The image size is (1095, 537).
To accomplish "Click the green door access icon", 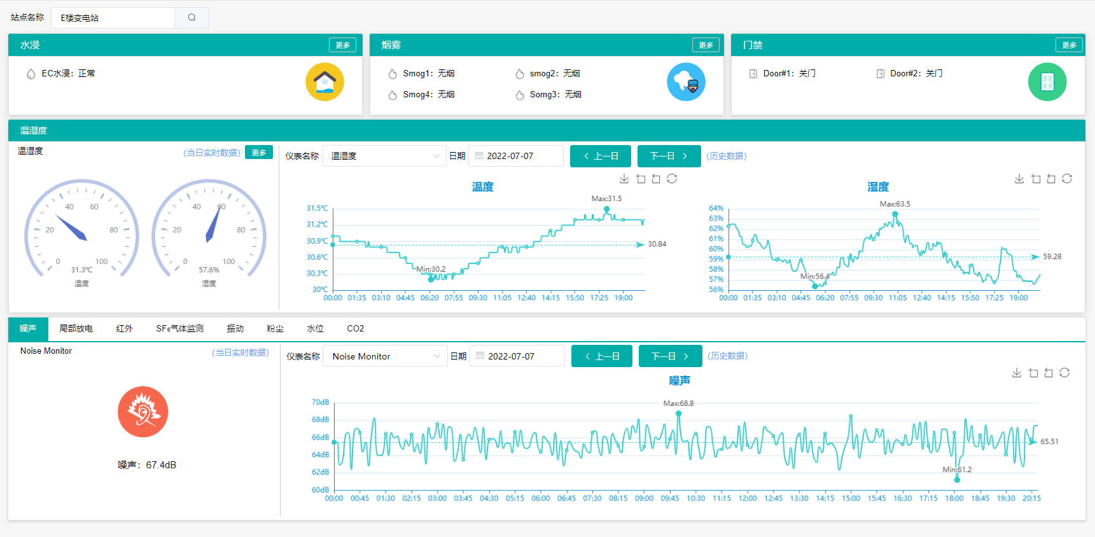I will [x=1047, y=82].
